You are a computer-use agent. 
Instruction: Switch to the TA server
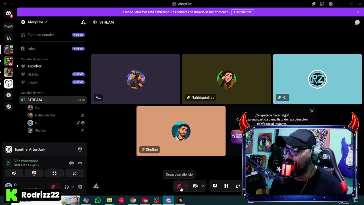coord(9,38)
